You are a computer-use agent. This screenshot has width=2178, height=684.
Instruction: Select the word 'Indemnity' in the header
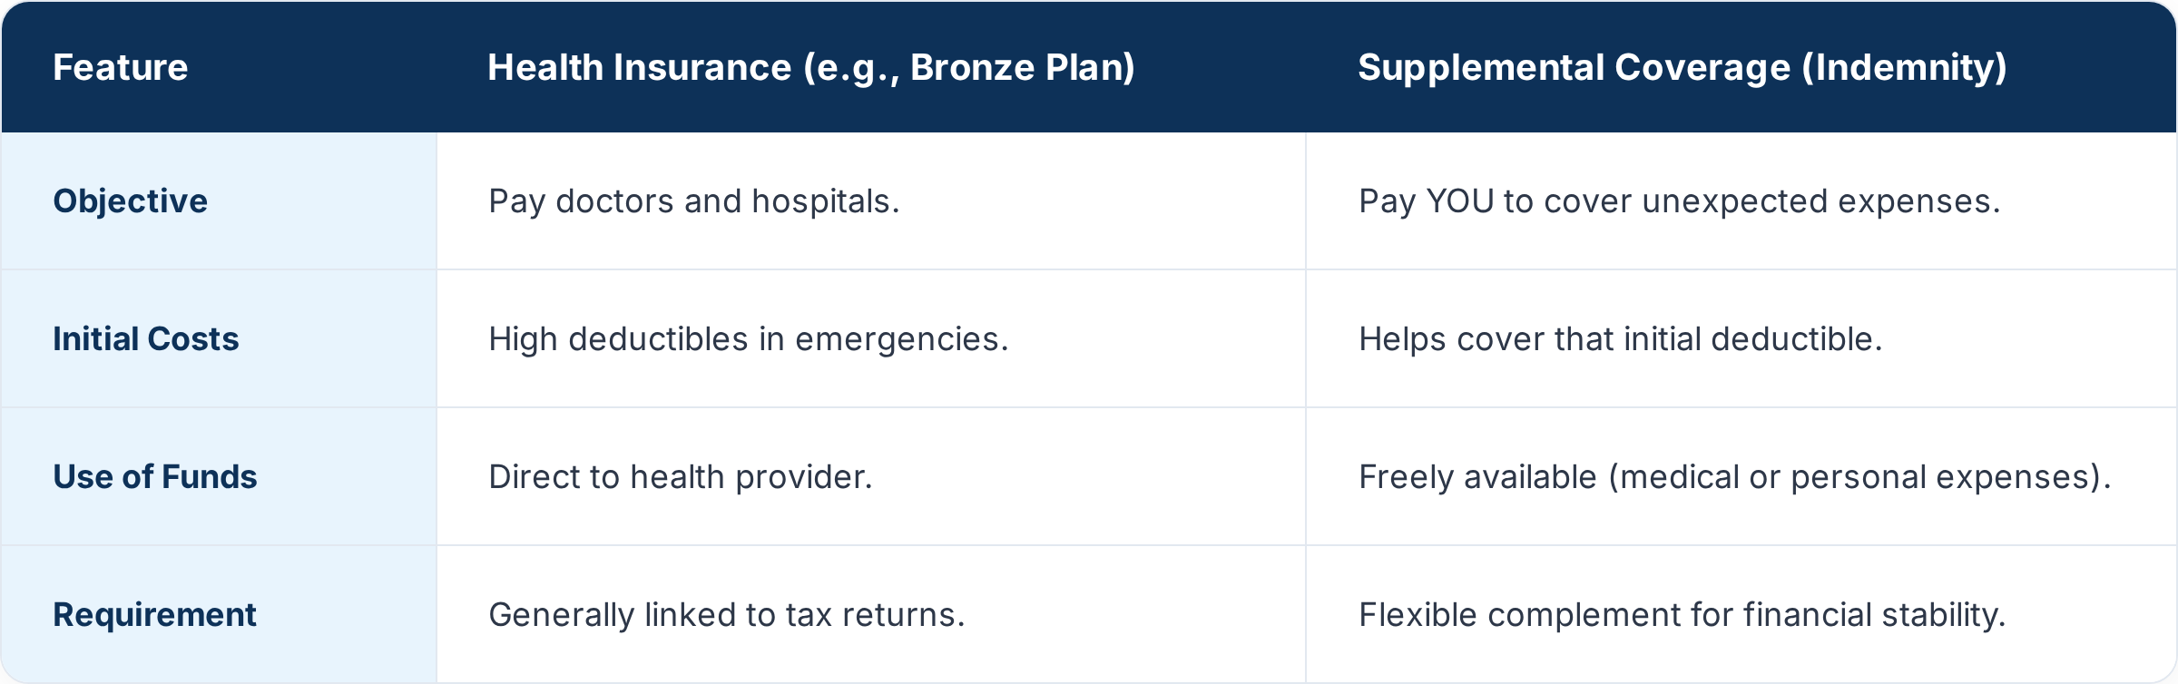click(1904, 68)
